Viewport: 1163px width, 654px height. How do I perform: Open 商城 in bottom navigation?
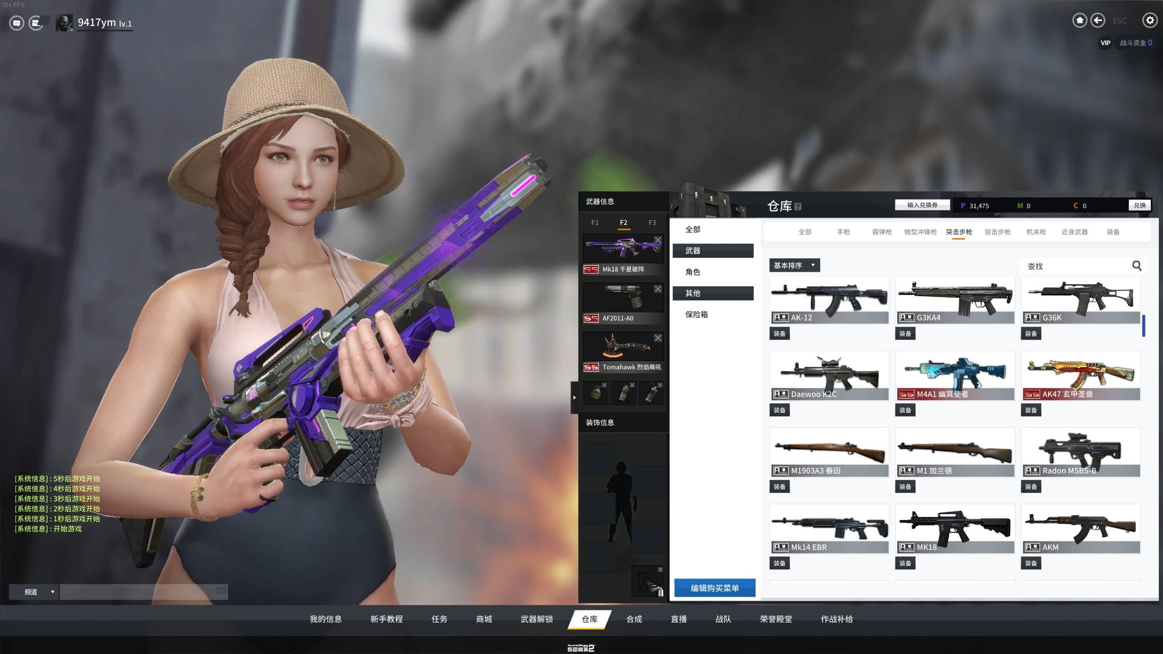[x=484, y=619]
